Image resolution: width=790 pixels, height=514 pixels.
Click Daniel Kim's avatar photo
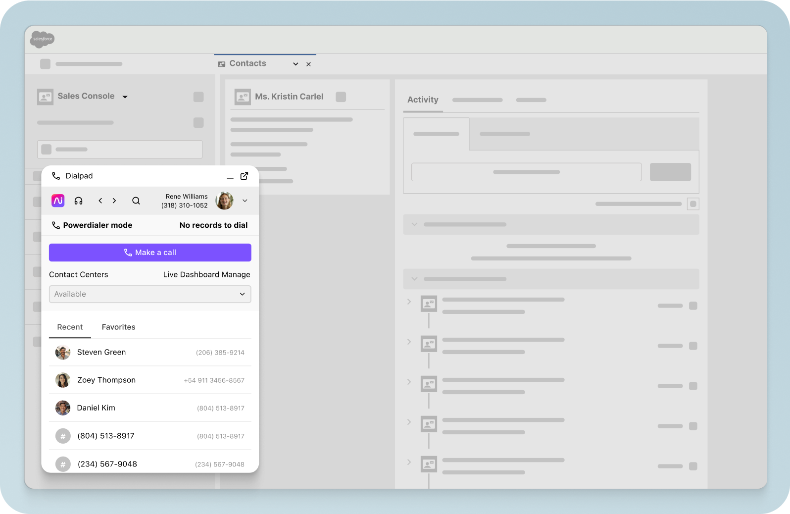pyautogui.click(x=63, y=408)
